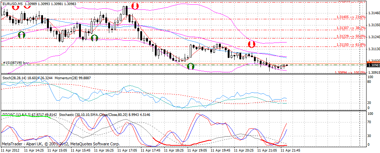Click the 1.31150 -> 61.8% Fibonacci label
This screenshot has height=153, width=380.
click(351, 45)
